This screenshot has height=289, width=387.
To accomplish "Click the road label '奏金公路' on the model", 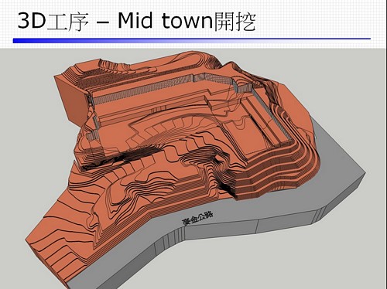I will (x=197, y=219).
